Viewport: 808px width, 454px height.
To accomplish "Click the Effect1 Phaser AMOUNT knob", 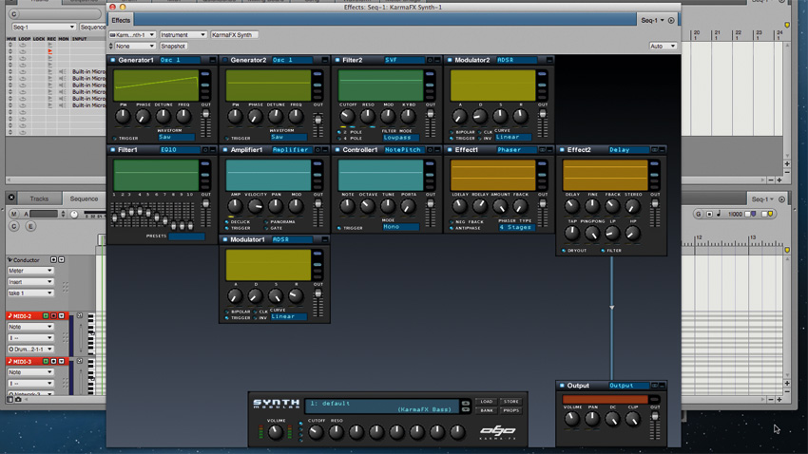I will coord(500,206).
